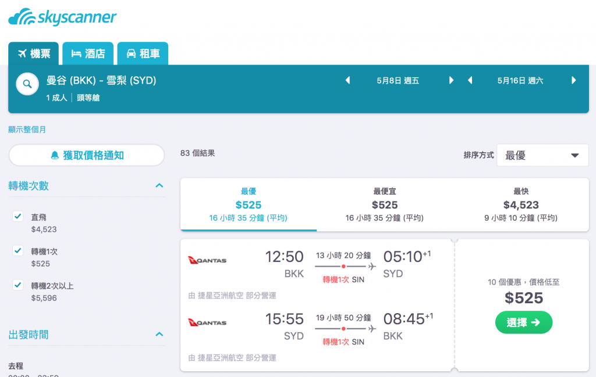Click the Qantas logo on the SYD return flight
This screenshot has height=377, width=596.
coord(208,322)
